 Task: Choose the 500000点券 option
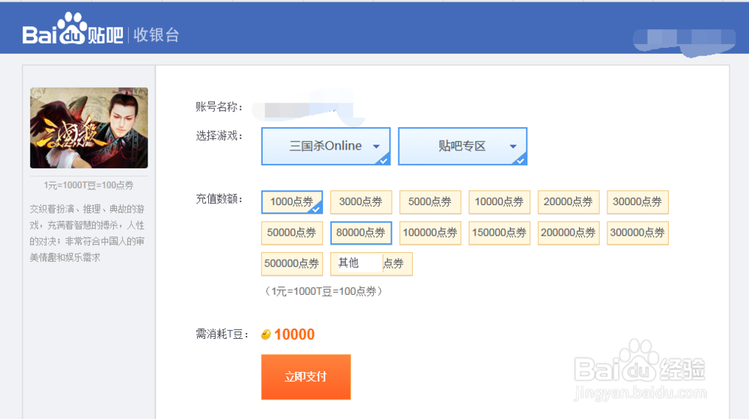[x=292, y=264]
